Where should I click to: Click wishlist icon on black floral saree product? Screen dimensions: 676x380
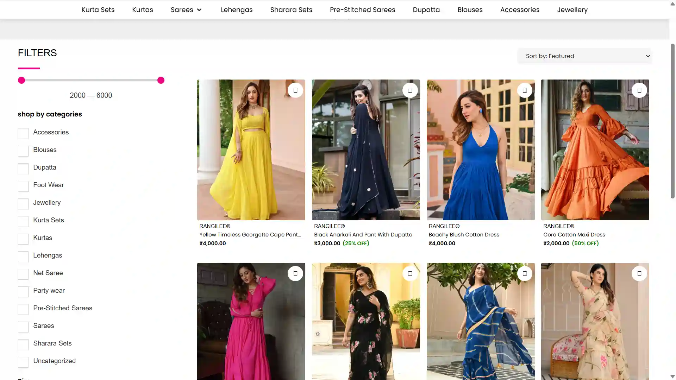[410, 274]
